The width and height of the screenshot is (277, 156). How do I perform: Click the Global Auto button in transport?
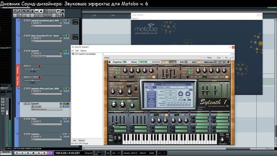click(x=100, y=153)
